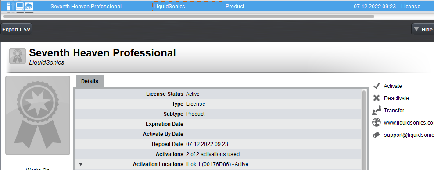This screenshot has width=434, height=170.
Task: Click the Product subtype cell in the license row
Action: [235, 7]
